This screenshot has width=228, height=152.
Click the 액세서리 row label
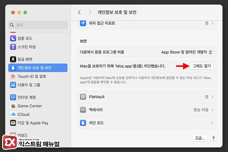coord(96,110)
